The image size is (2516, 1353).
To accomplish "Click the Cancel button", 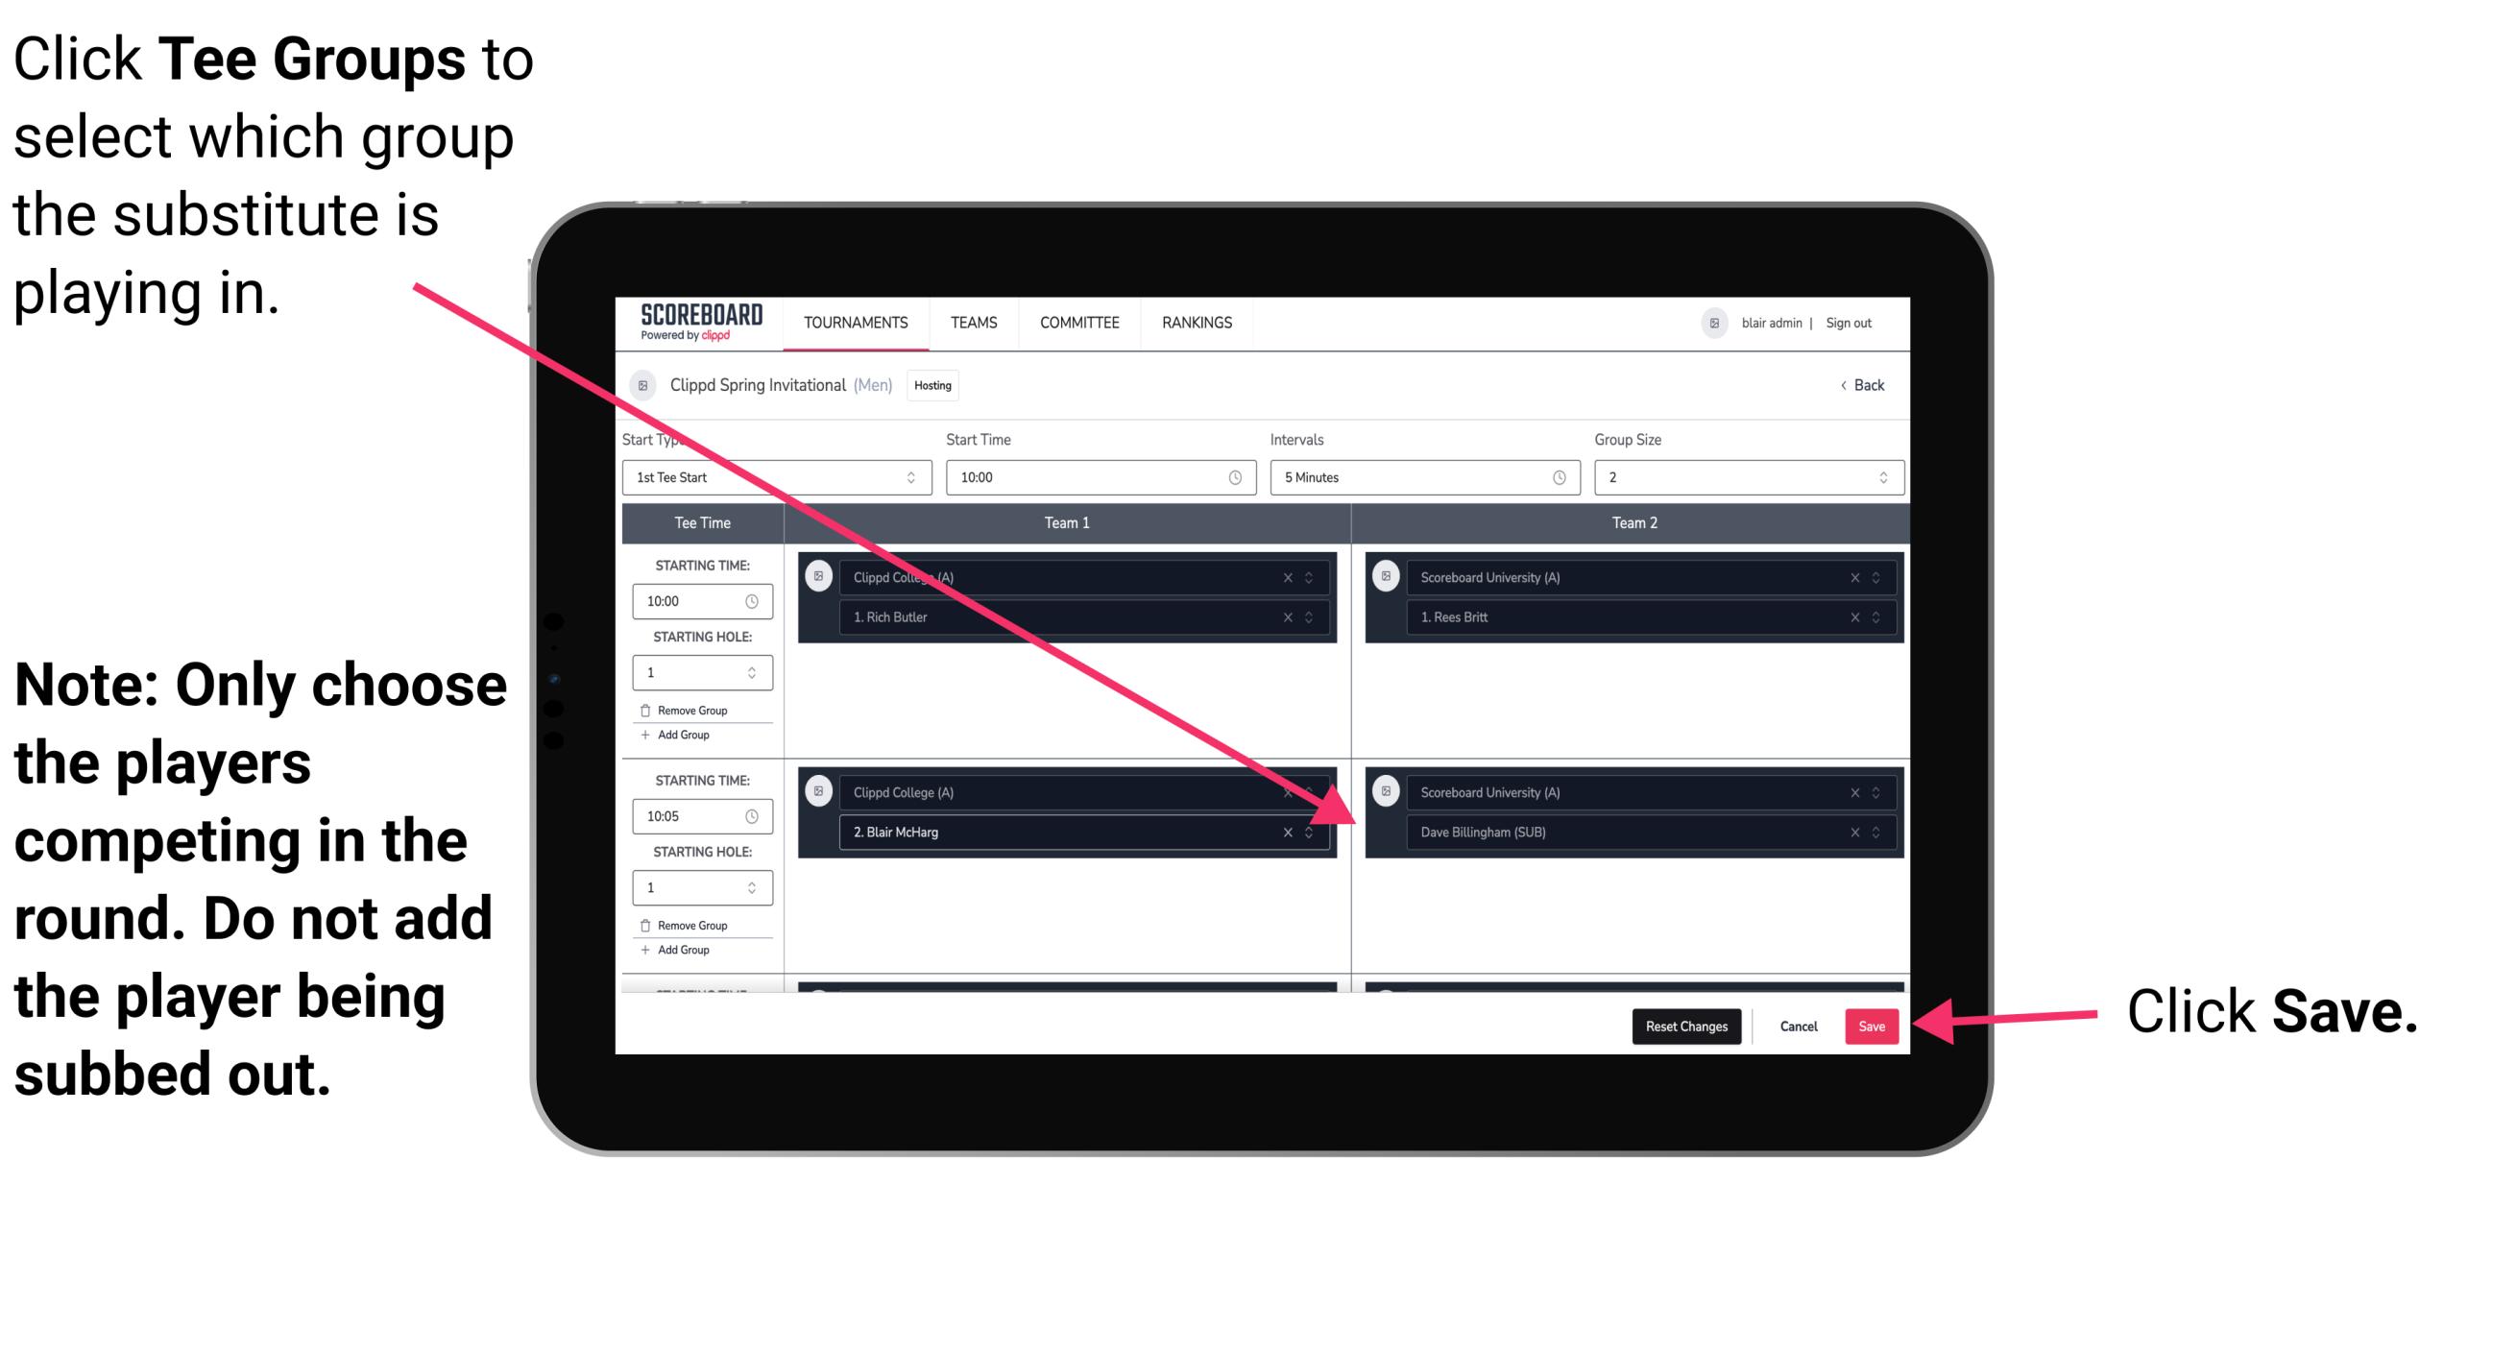I will point(1800,1027).
